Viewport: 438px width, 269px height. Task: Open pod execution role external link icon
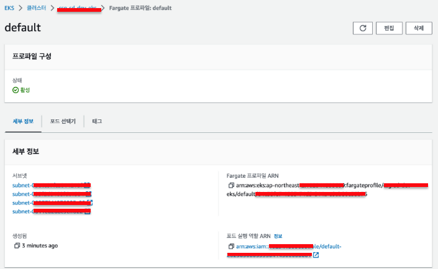pos(316,255)
